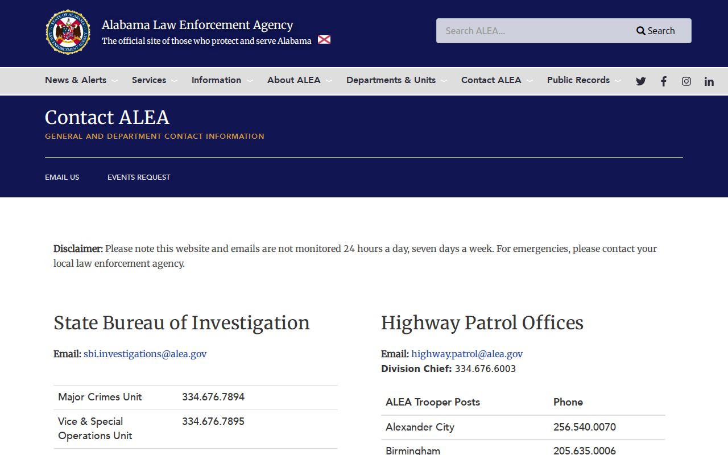Click the Vice & Special Operations Unit label
This screenshot has width=728, height=455.
pos(95,428)
